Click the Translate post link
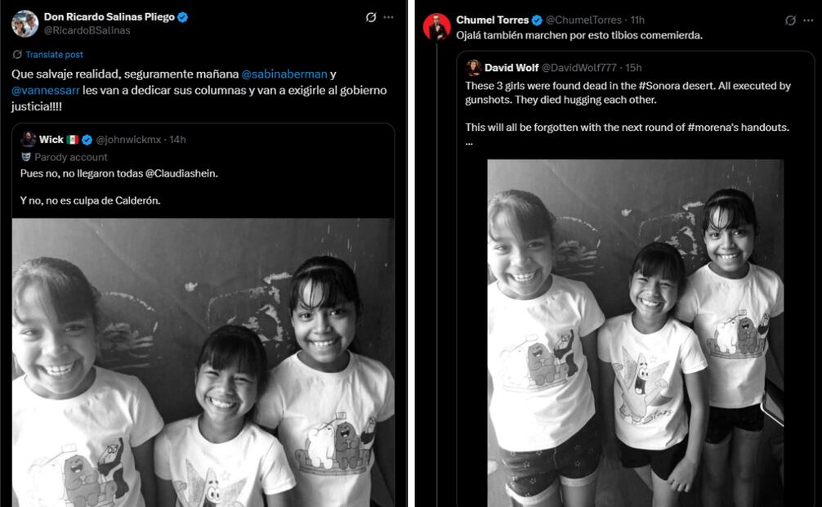The height and width of the screenshot is (507, 822). (x=54, y=54)
